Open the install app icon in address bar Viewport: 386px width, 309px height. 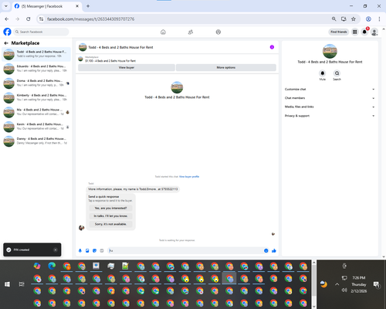tap(344, 19)
